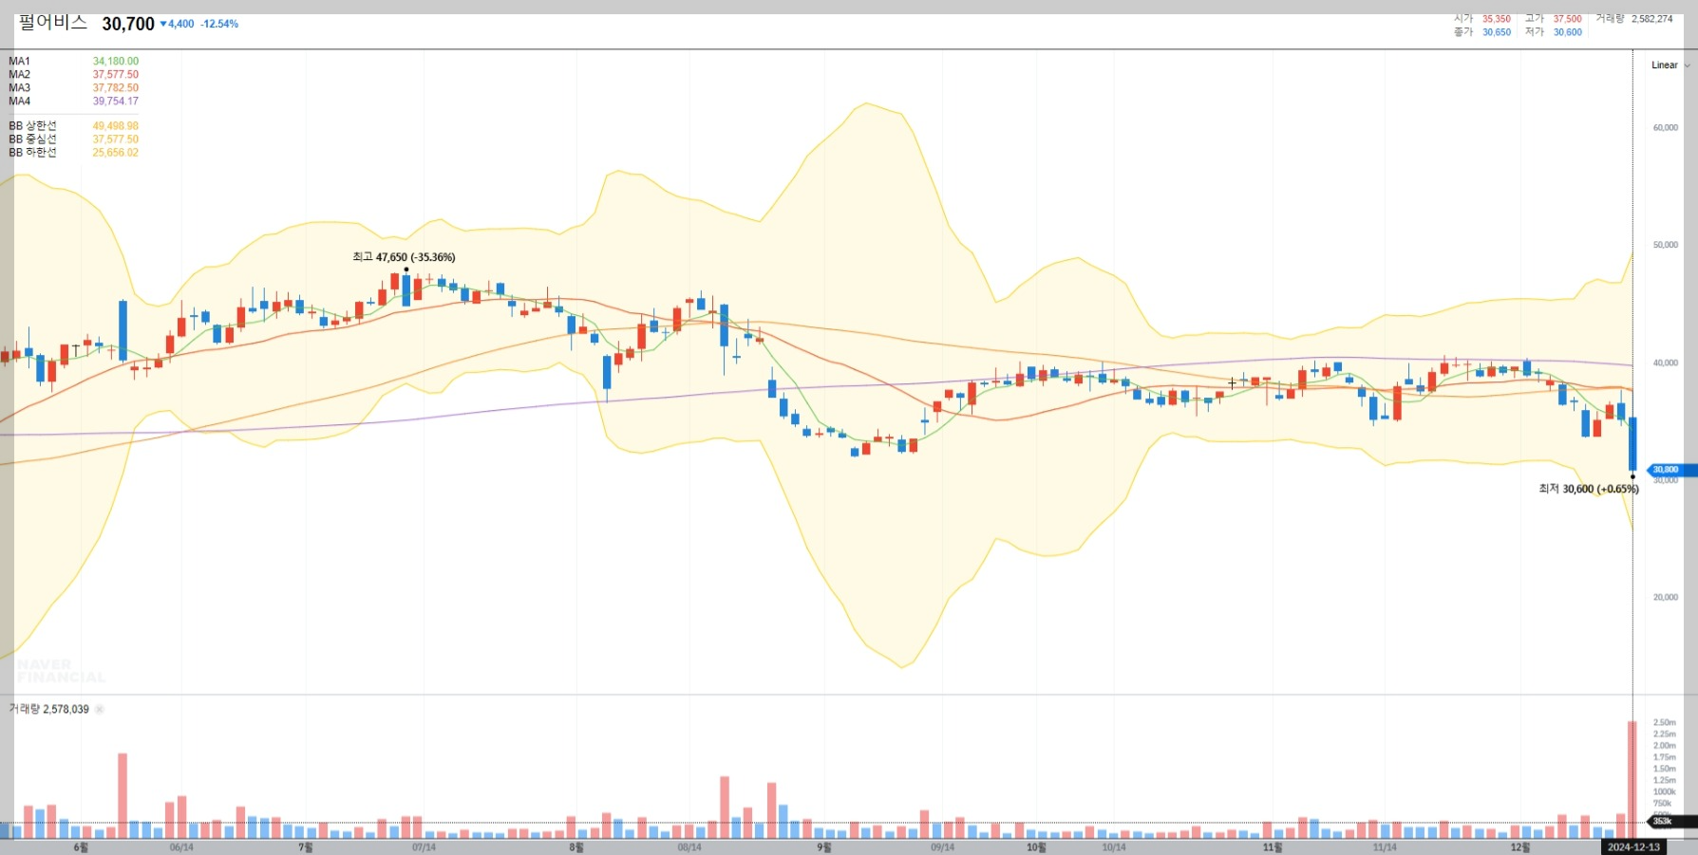Remove the 거래량 volume indicator with its X
1698x855 pixels.
point(100,709)
